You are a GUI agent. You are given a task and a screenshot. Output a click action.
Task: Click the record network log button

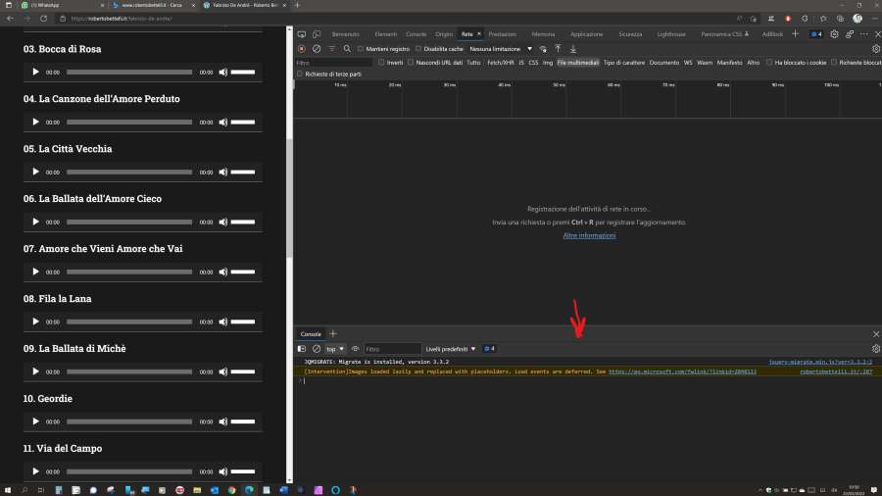pos(302,48)
